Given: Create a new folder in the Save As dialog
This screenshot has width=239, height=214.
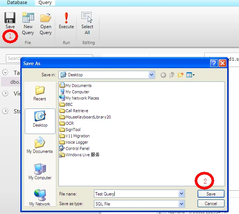Looking at the screenshot, I should pos(181,75).
